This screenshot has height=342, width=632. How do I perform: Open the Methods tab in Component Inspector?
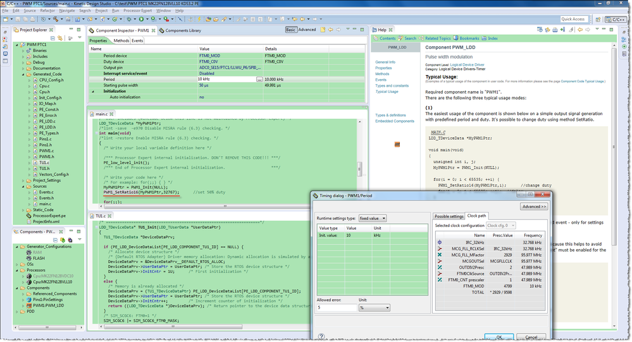121,40
